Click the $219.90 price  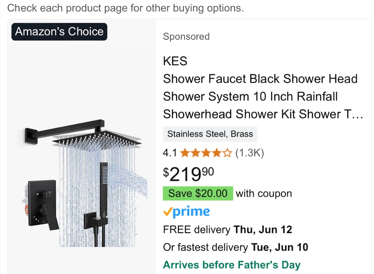coord(188,174)
